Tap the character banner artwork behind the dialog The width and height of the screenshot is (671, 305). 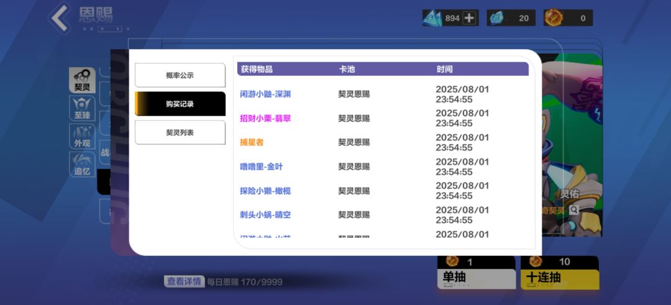tap(572, 145)
